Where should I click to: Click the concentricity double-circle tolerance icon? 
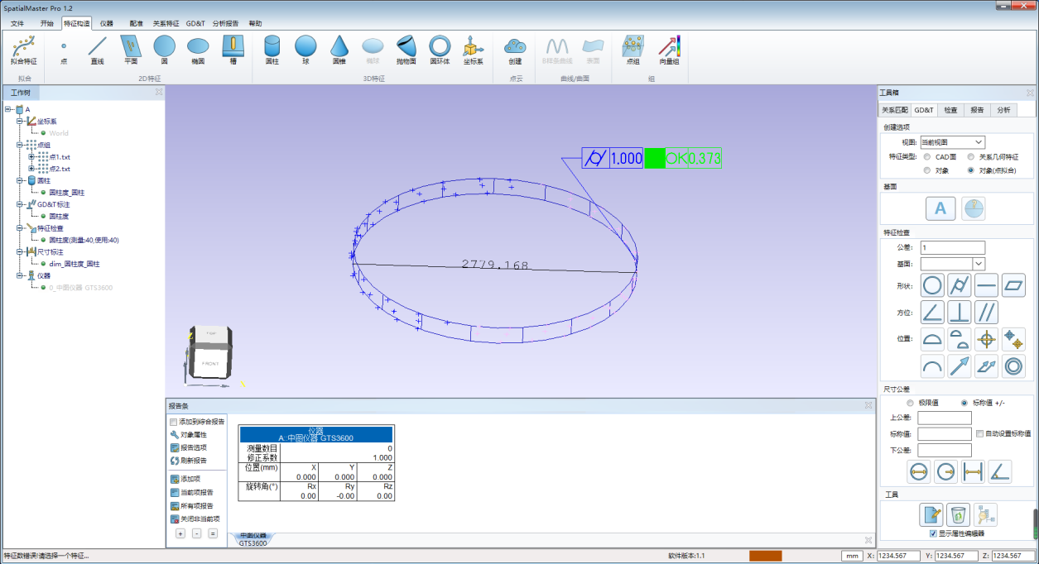[x=1013, y=366]
